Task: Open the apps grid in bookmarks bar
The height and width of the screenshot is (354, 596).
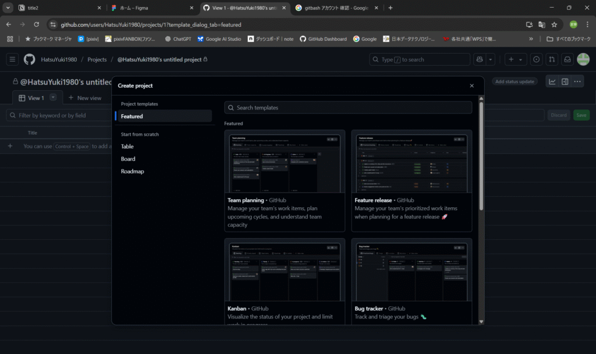Action: coord(10,39)
